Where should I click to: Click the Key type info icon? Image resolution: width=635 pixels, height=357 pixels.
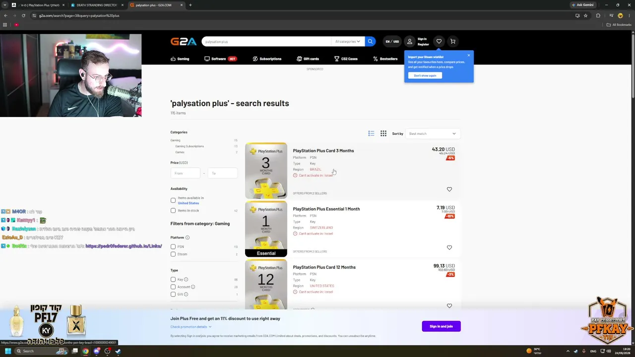[x=186, y=280]
